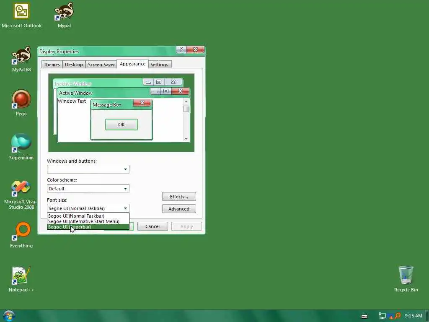Viewport: 429px width, 322px height.
Task: Open the Microsoft Outlook desktop icon
Action: coord(21,15)
